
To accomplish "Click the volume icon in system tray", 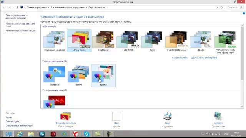I will [220, 134].
